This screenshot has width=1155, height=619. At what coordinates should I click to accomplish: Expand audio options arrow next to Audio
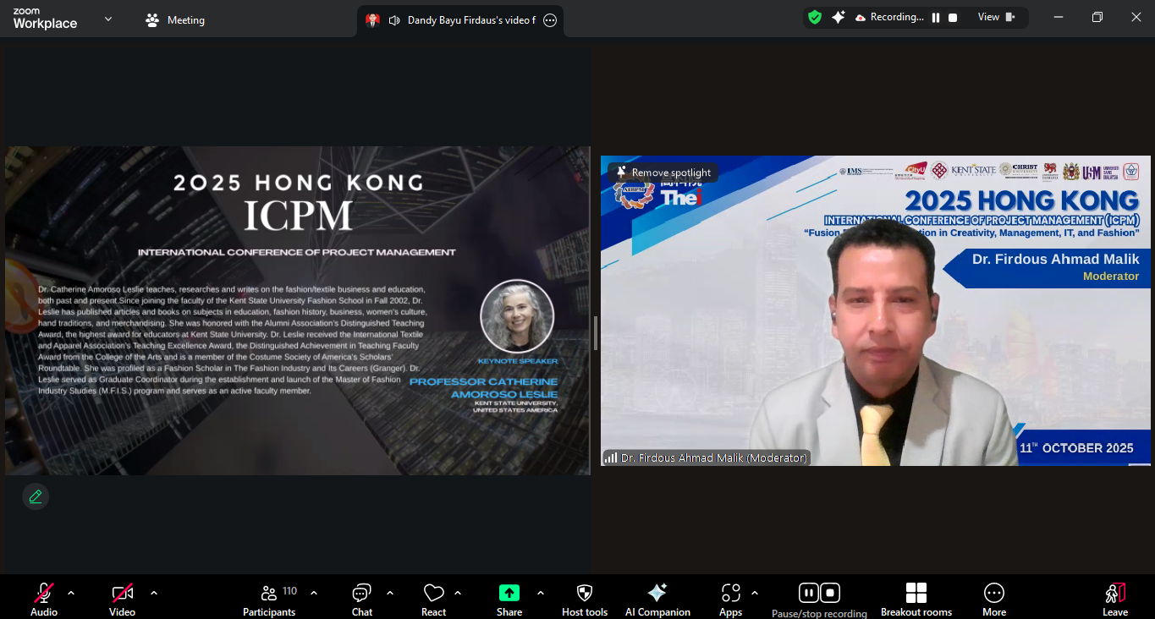[x=71, y=593]
